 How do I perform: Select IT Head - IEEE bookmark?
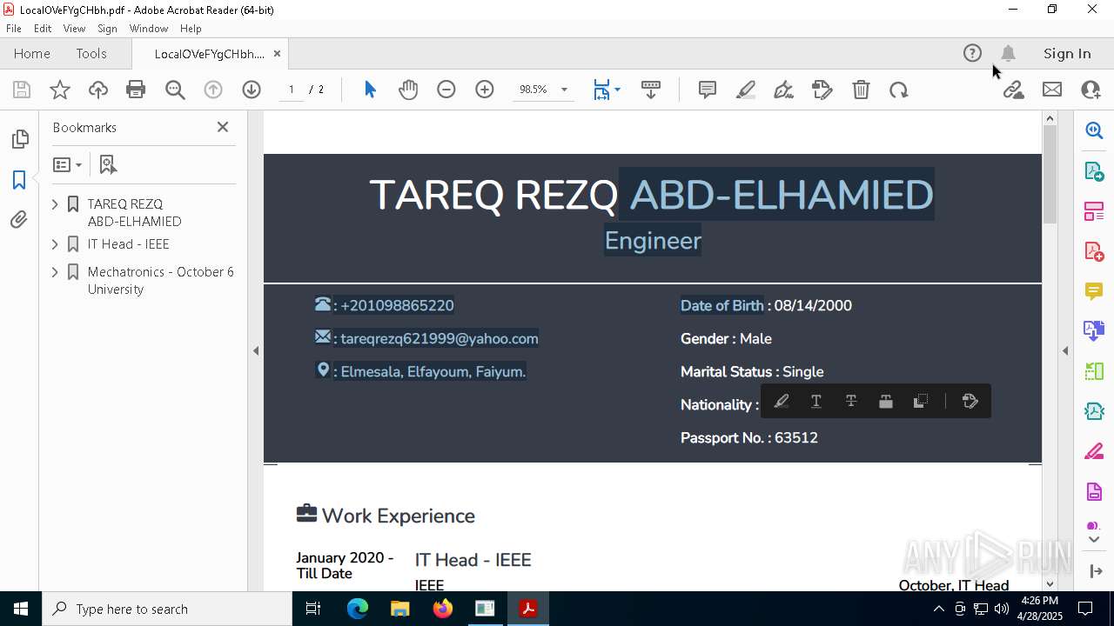tap(129, 244)
